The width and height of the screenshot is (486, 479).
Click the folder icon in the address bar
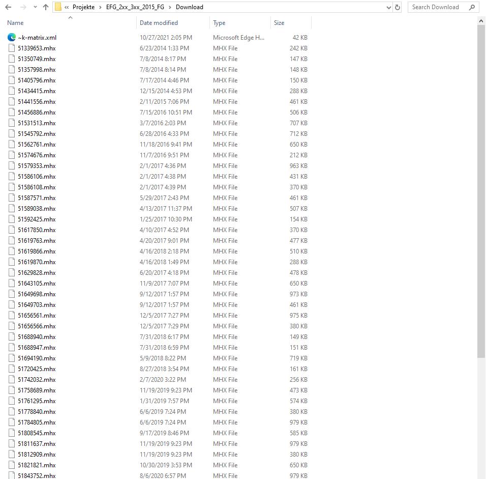(x=58, y=7)
